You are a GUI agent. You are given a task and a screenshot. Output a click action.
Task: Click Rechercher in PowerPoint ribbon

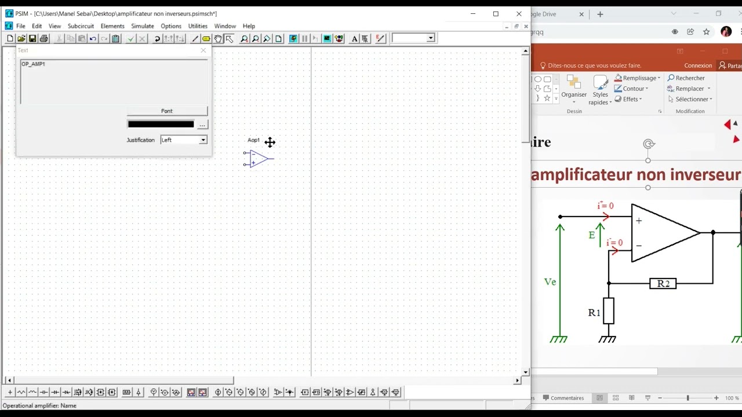click(x=686, y=78)
